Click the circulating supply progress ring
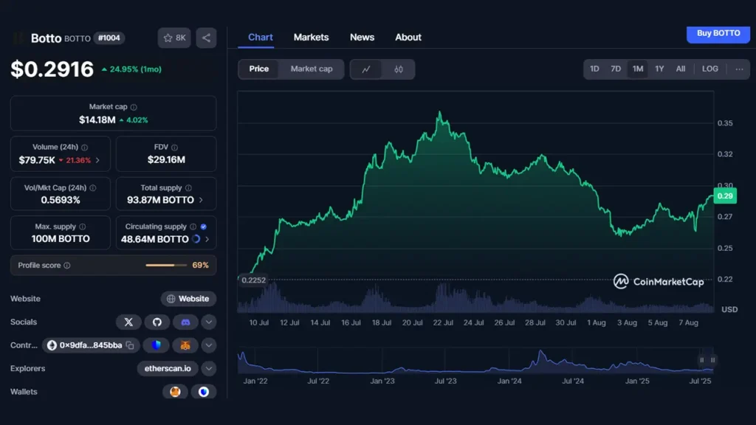Viewport: 756px width, 425px height. pos(196,239)
